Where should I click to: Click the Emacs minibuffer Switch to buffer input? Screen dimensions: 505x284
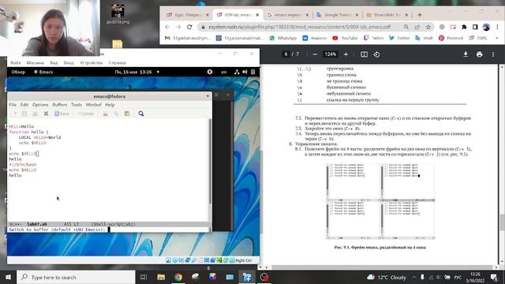pos(109,230)
